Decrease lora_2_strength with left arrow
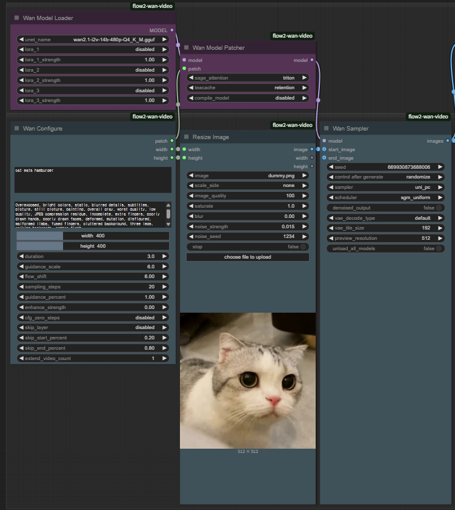 (21, 80)
